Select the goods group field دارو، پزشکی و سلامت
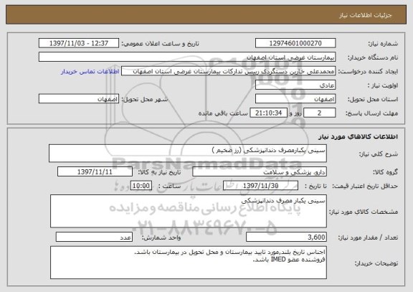The image size is (413, 292). click(x=260, y=171)
